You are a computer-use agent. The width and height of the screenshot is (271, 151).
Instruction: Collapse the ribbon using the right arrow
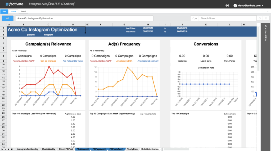point(268,11)
